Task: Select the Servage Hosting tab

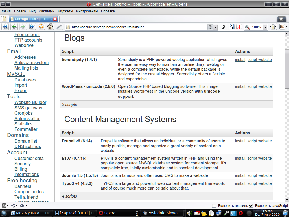Action: click(x=34, y=19)
